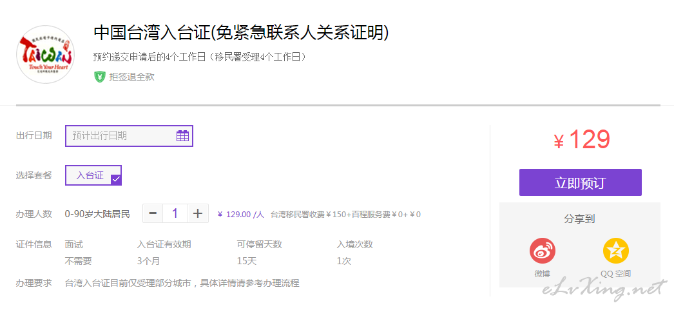Click the 预约递交申请后的4个工作日 processing time text
Image resolution: width=674 pixels, height=310 pixels.
(x=200, y=57)
